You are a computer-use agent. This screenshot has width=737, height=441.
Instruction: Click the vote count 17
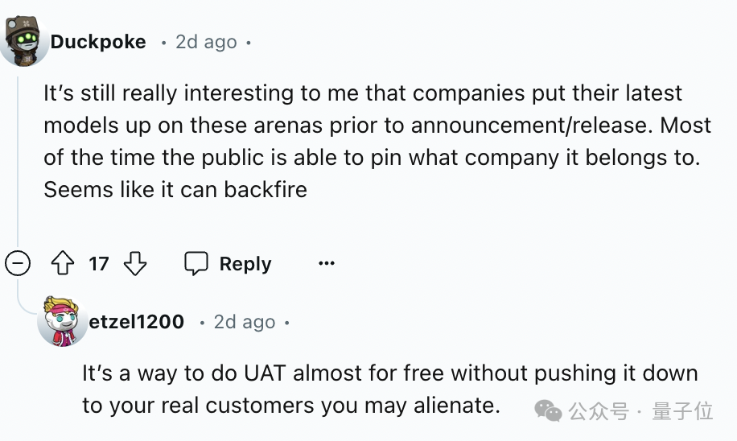99,264
